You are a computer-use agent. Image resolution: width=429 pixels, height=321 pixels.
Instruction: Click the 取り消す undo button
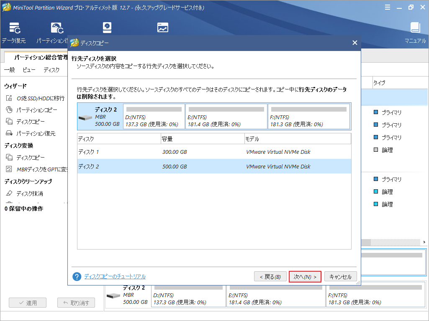76,303
